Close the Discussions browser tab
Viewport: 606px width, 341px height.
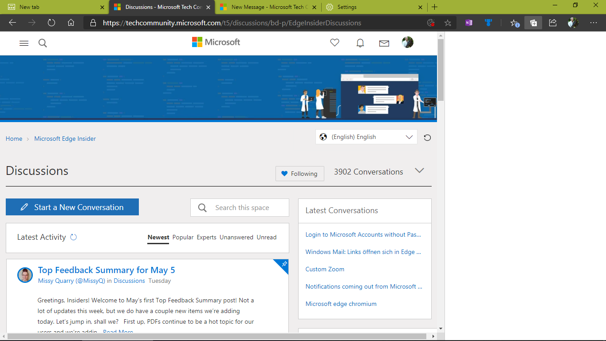pos(209,7)
